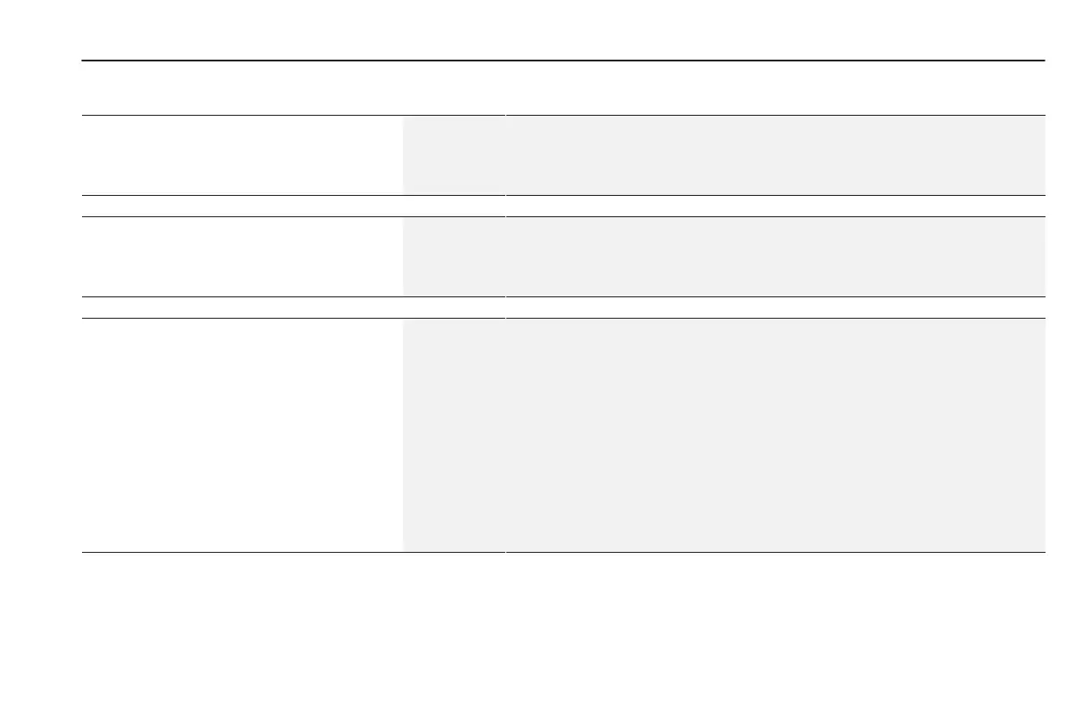Click the first thin separator row's right cell

point(775,206)
